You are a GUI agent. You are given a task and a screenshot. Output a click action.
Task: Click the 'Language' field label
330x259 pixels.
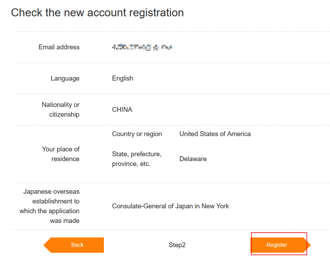click(x=65, y=78)
